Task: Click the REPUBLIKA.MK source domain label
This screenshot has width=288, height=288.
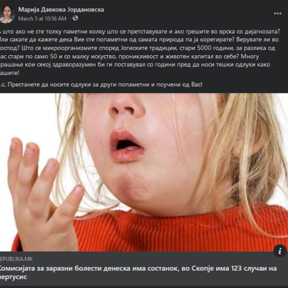Action: click(x=16, y=259)
